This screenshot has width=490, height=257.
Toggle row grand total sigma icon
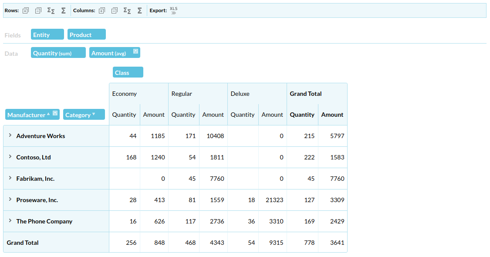pos(64,10)
